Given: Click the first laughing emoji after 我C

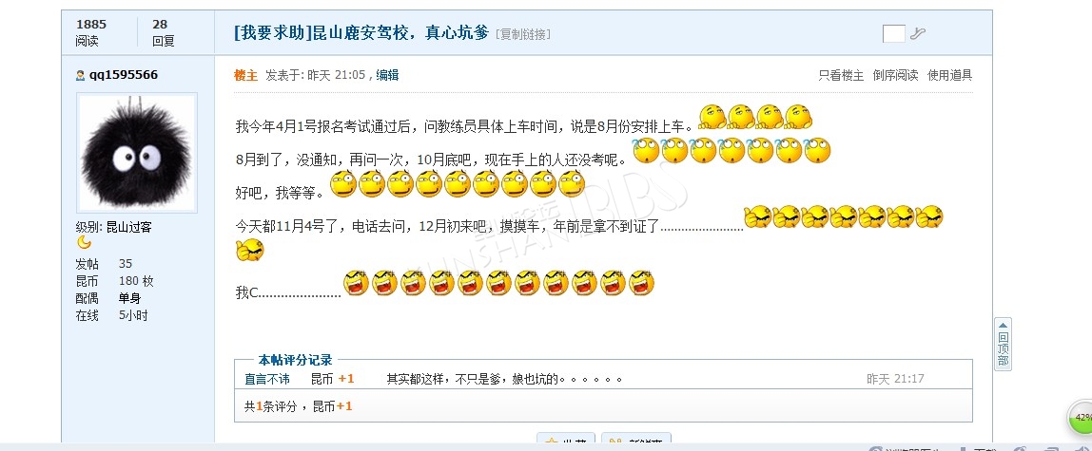Looking at the screenshot, I should [356, 283].
